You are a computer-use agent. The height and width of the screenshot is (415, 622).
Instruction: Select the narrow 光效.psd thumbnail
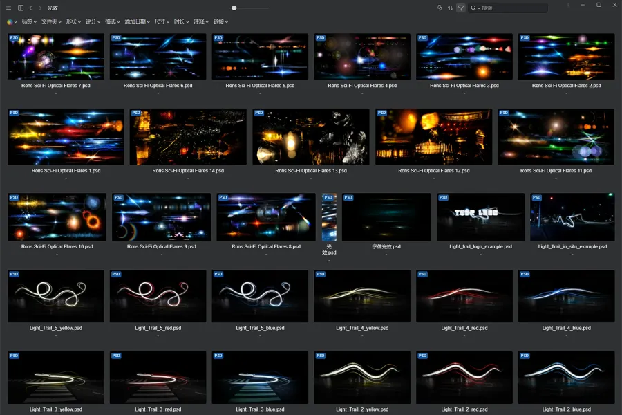coord(329,216)
